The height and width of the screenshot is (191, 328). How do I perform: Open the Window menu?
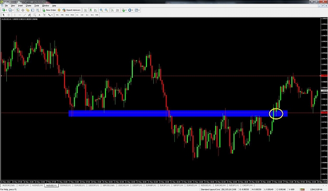click(45, 6)
